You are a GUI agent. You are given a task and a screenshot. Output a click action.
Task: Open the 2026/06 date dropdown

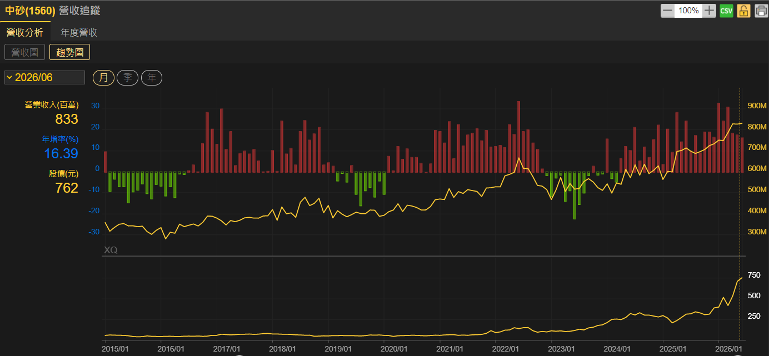pyautogui.click(x=44, y=77)
